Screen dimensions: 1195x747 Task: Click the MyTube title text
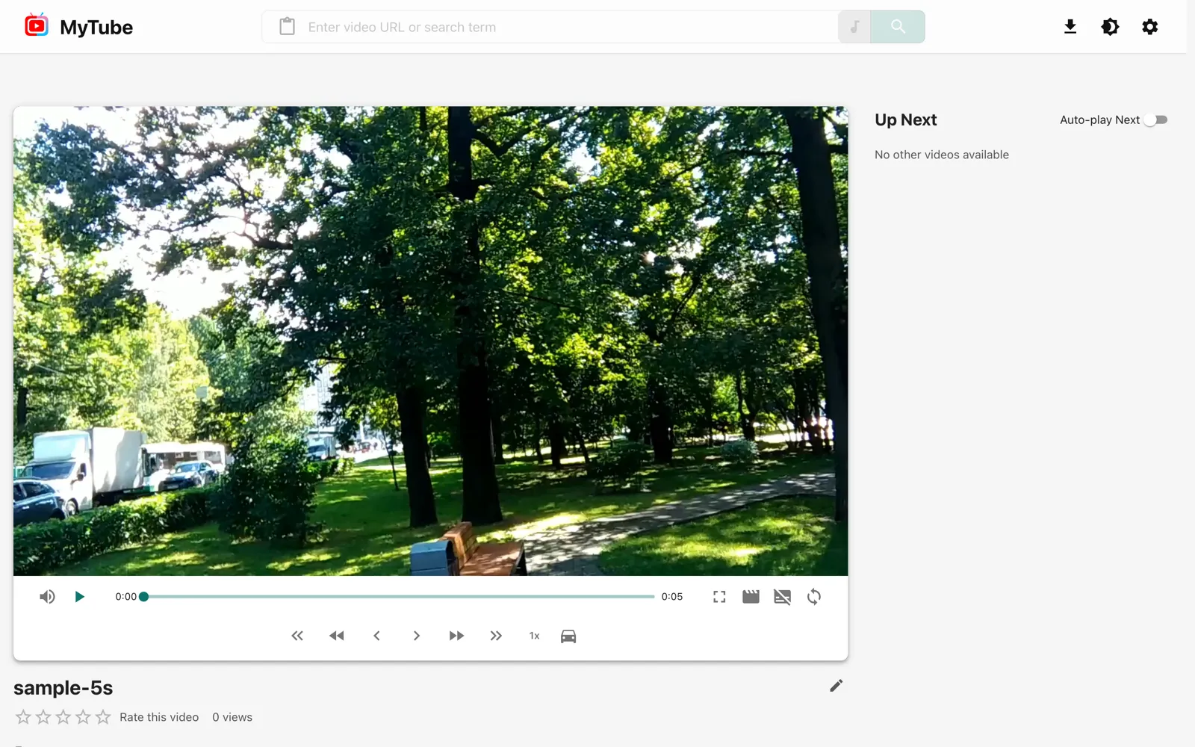coord(96,28)
